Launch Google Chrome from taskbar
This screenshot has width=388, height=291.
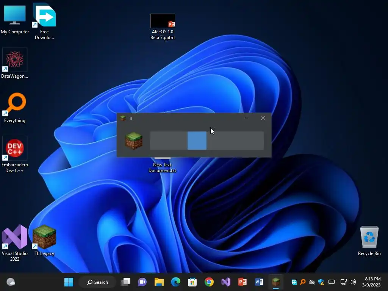pyautogui.click(x=209, y=282)
